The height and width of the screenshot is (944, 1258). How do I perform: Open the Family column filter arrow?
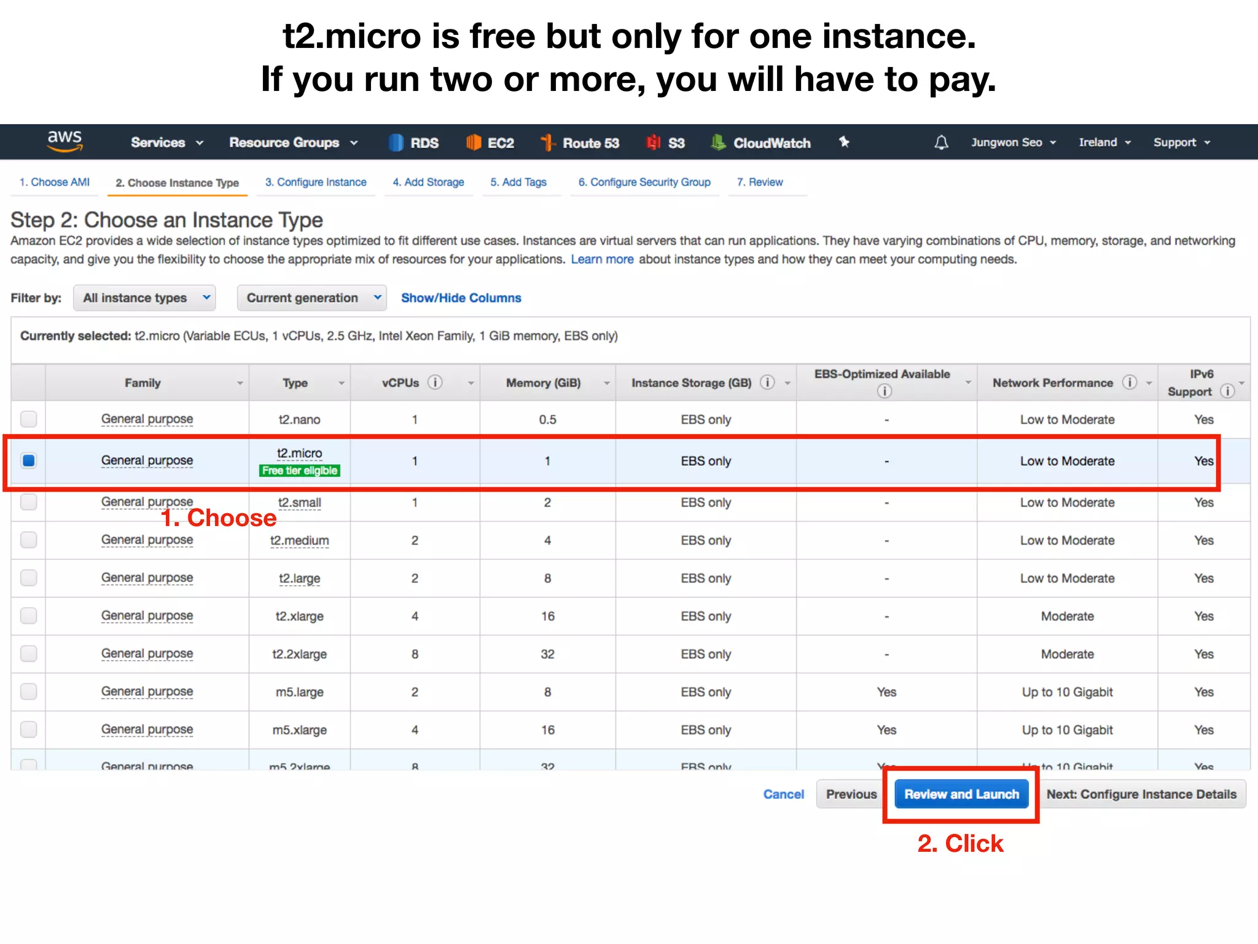pos(240,383)
